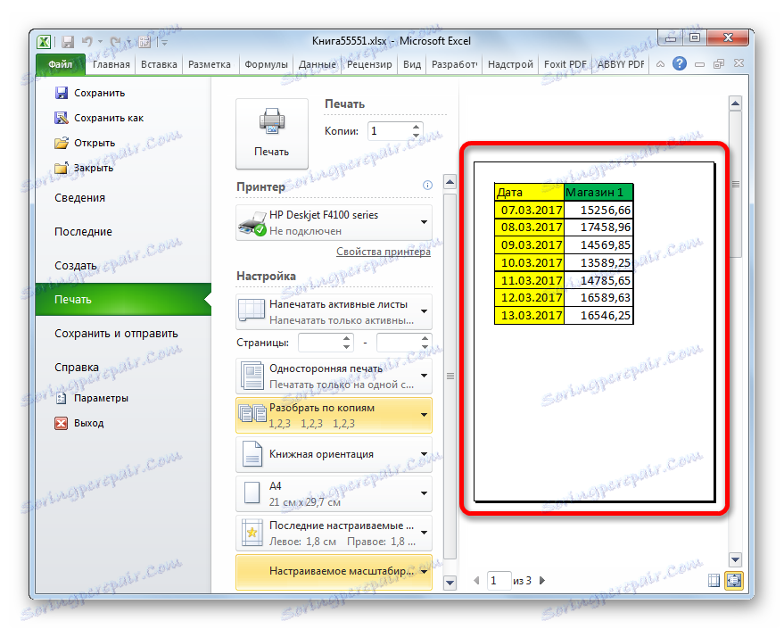
Task: Click the Printer Properties (Свойства принтера) link
Action: tap(383, 252)
